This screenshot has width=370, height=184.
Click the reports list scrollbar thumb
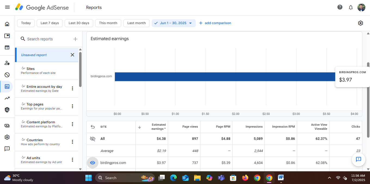click(x=80, y=69)
